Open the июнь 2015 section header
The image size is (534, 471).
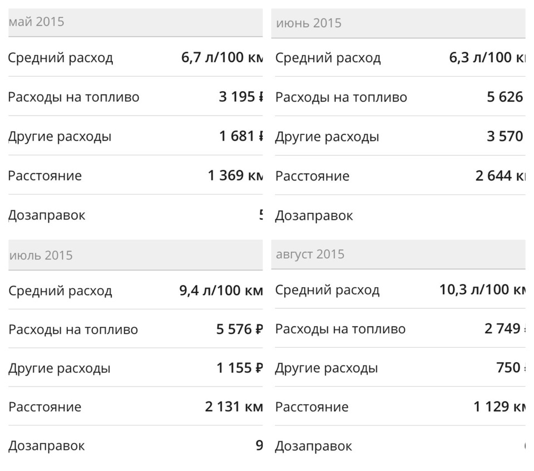(x=398, y=23)
